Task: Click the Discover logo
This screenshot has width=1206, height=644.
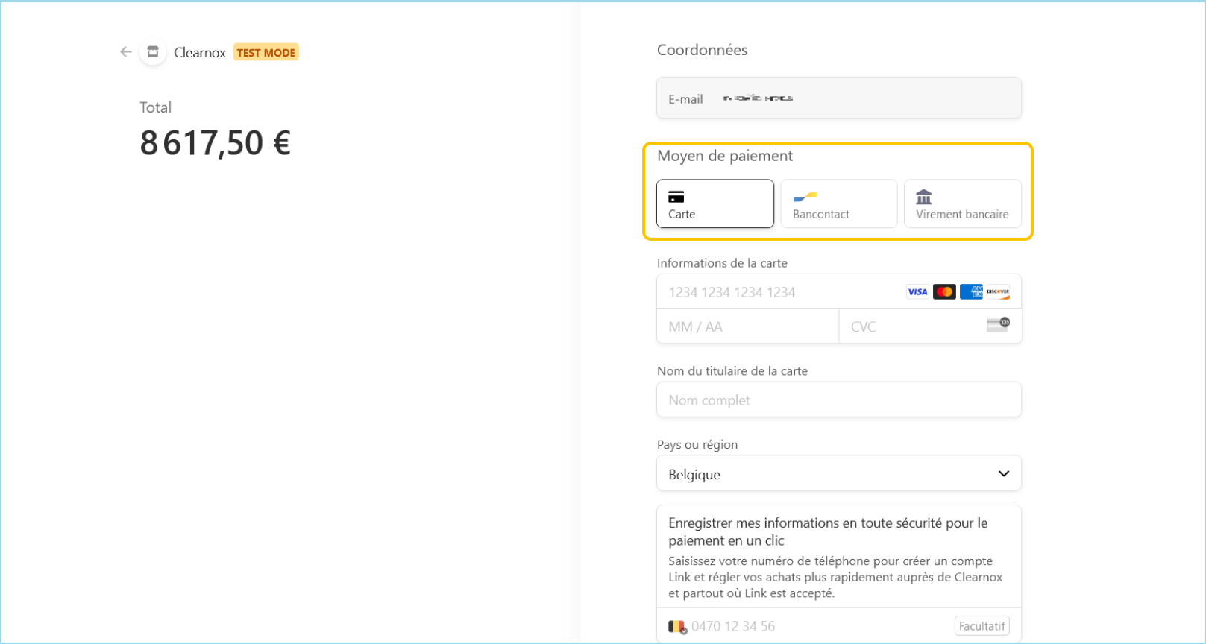Action: click(x=998, y=292)
